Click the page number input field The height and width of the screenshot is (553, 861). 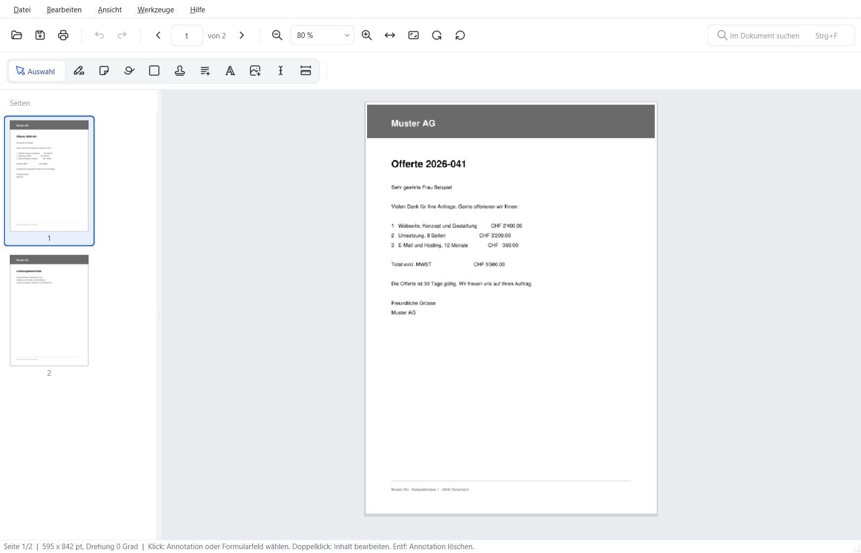[186, 35]
